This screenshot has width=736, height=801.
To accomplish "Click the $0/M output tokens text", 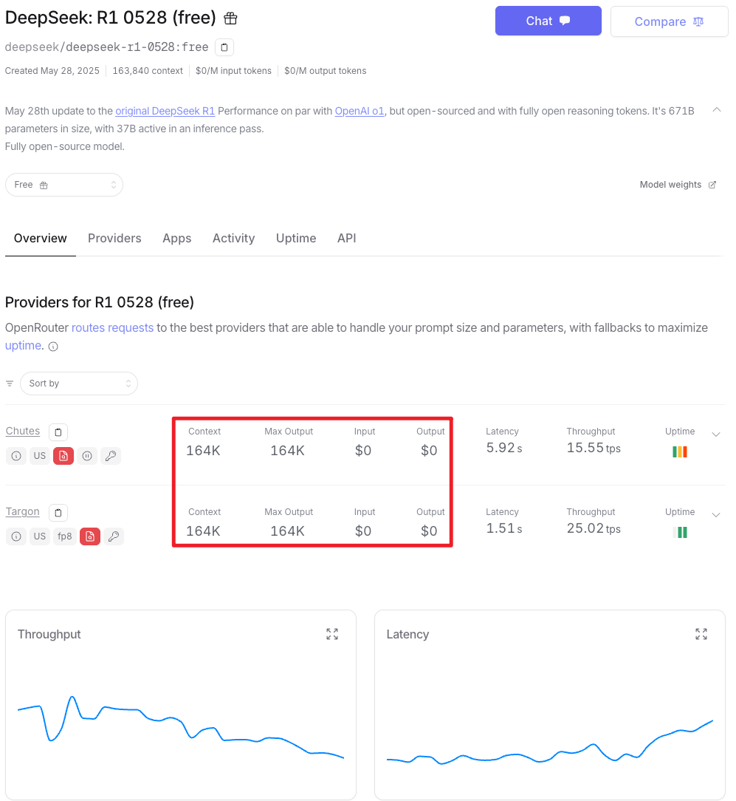I will pyautogui.click(x=325, y=71).
